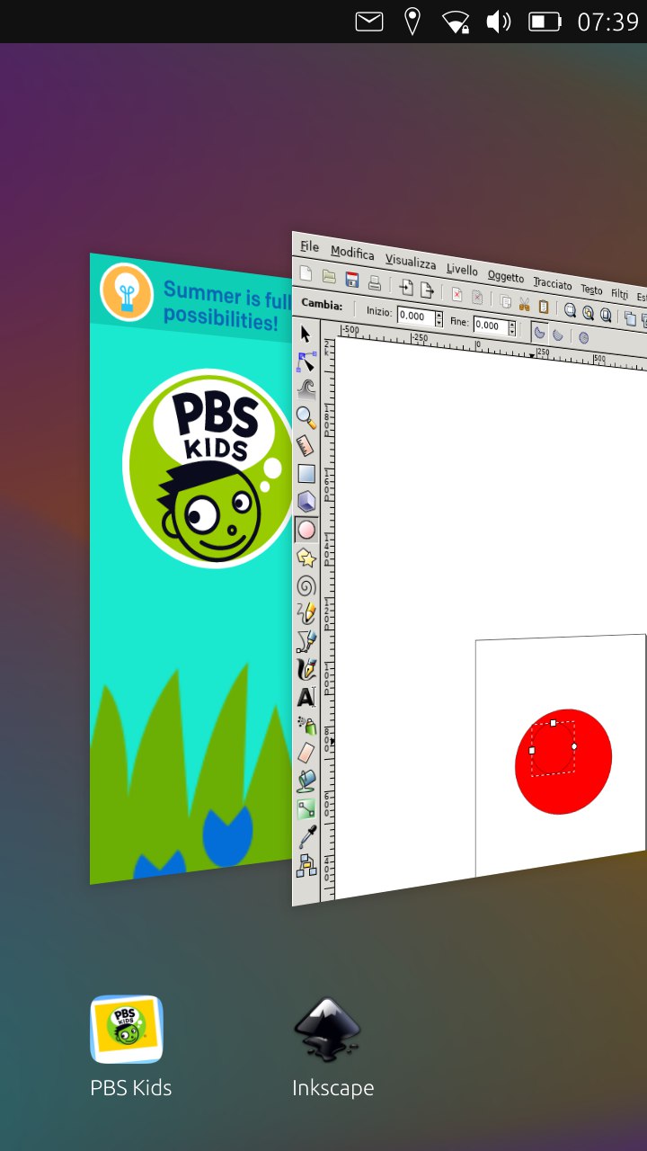
Task: Select the Connector diagram tool
Action: tap(306, 864)
